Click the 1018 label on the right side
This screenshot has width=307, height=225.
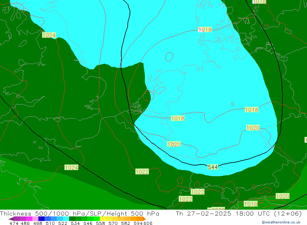tap(251, 110)
